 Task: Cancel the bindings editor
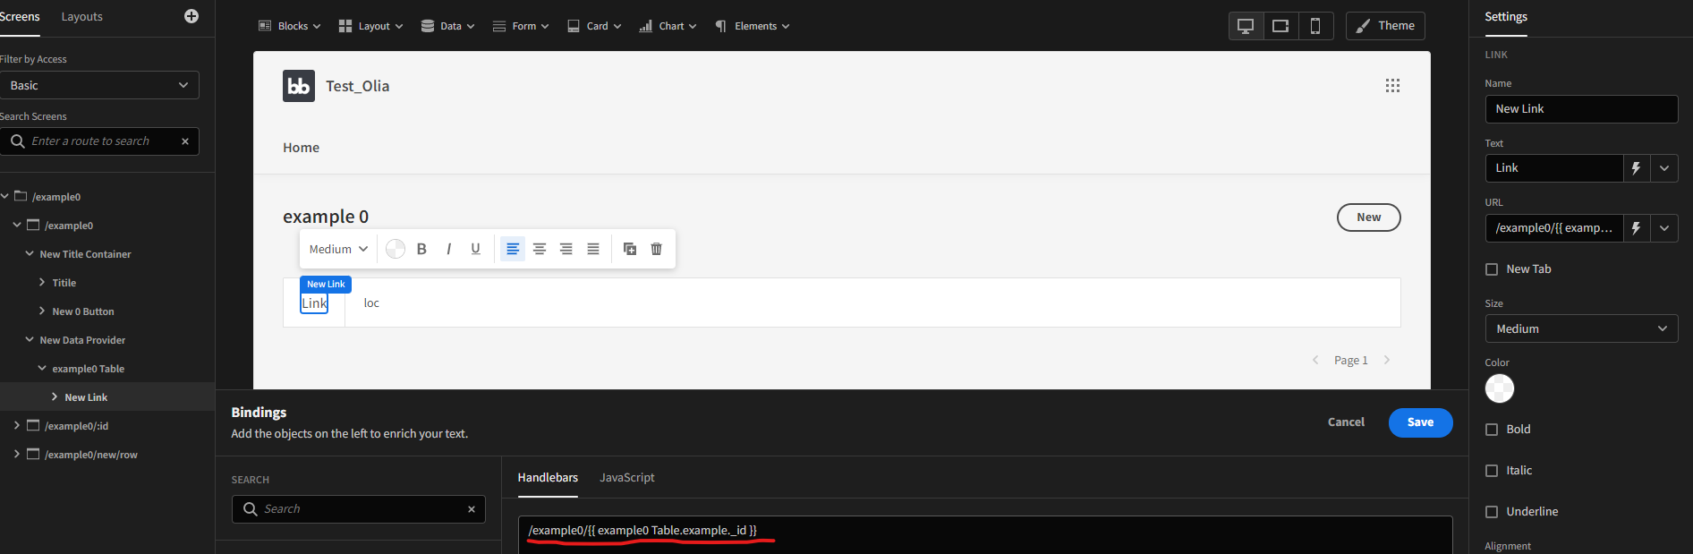point(1346,422)
